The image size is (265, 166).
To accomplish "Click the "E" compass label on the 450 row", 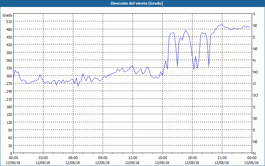I will click(254, 37).
